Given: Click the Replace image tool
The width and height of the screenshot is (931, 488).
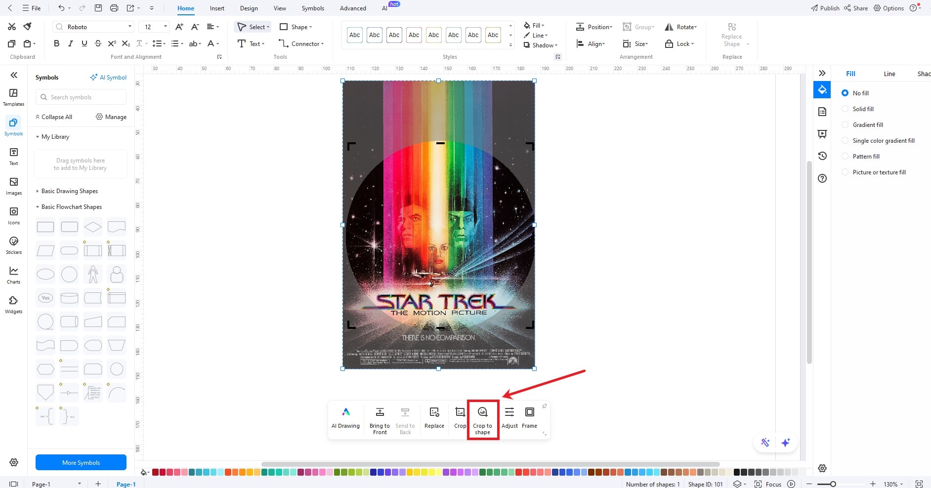Looking at the screenshot, I should [x=434, y=417].
